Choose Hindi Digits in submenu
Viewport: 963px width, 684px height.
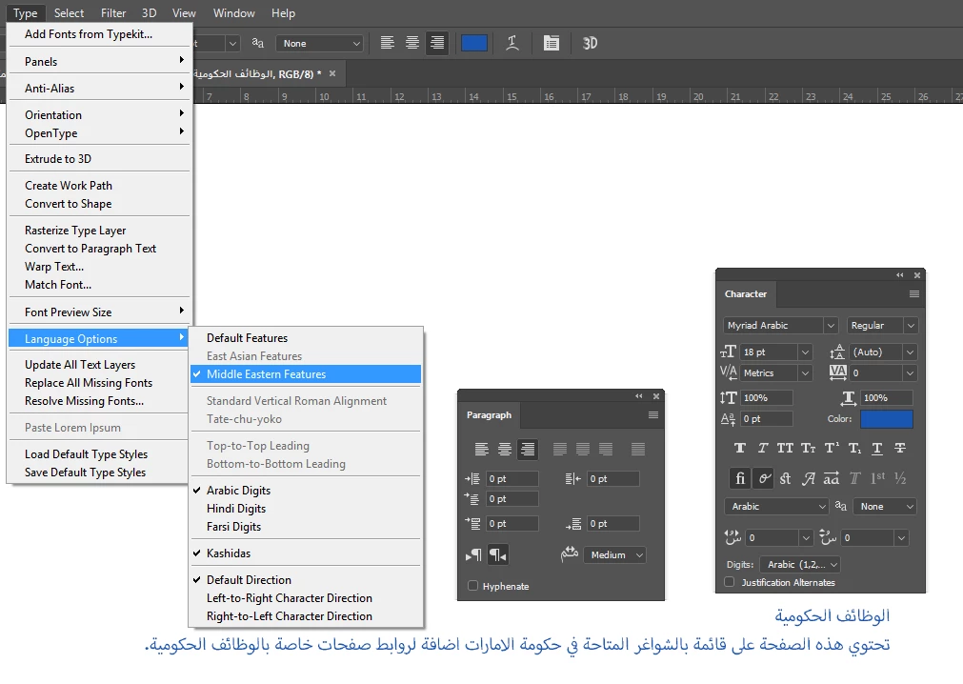pos(305,509)
